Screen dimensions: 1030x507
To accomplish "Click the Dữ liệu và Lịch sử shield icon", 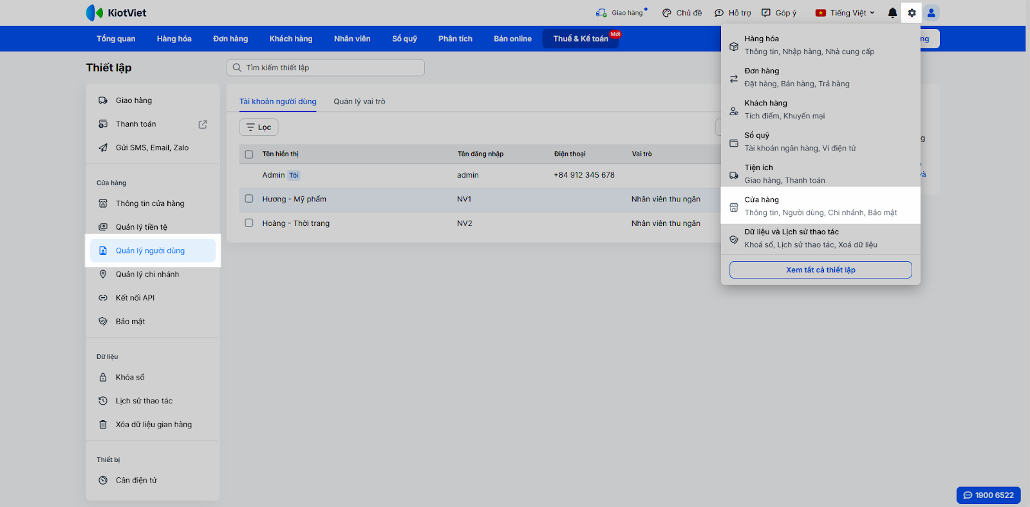I will click(x=734, y=239).
